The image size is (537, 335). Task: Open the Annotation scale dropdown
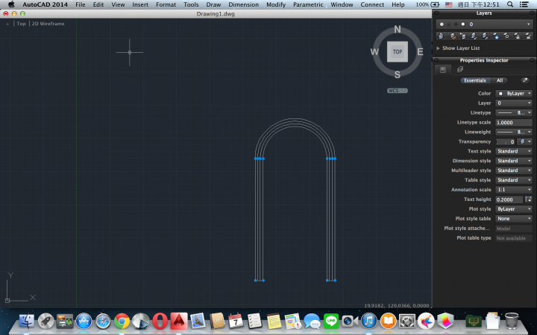tap(514, 189)
